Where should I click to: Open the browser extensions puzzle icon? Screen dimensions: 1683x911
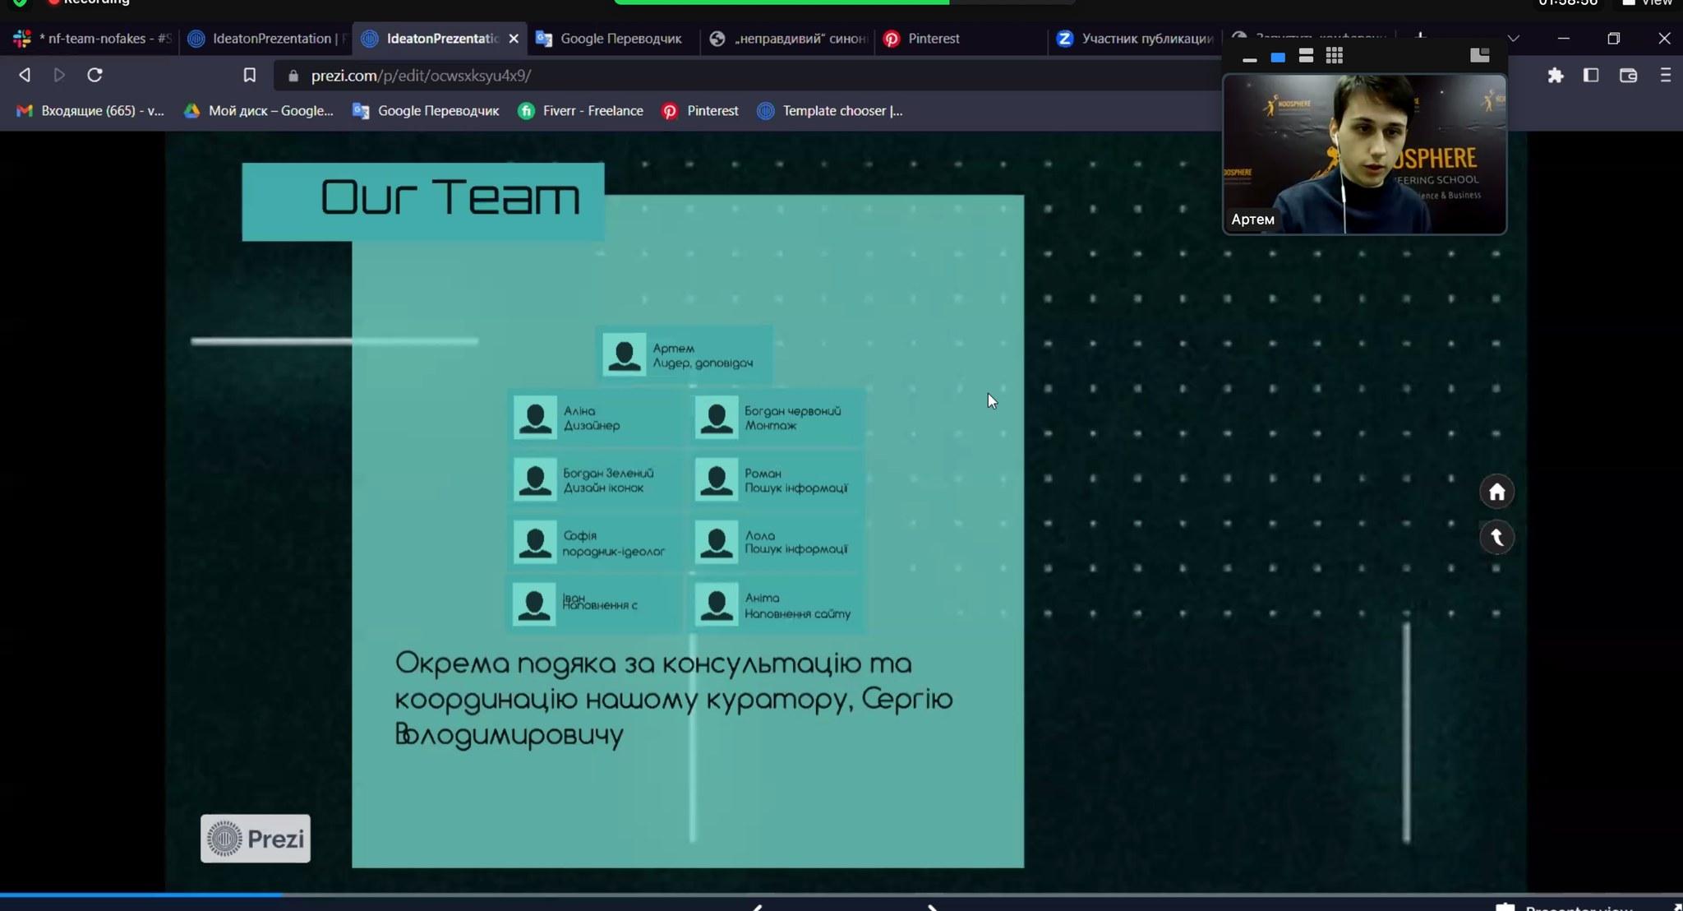1555,76
